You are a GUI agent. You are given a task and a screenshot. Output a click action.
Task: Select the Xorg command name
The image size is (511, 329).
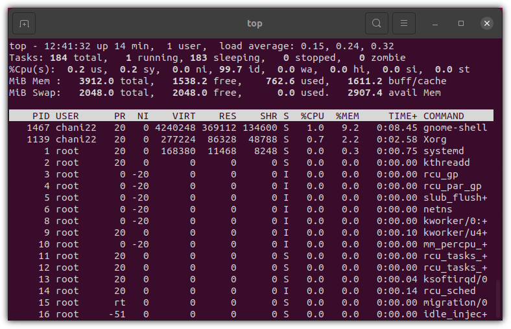pos(434,139)
